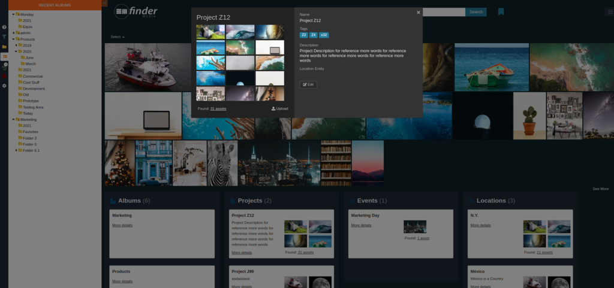614x288 pixels.
Task: Open the green history icon with badge
Action: coord(4,67)
